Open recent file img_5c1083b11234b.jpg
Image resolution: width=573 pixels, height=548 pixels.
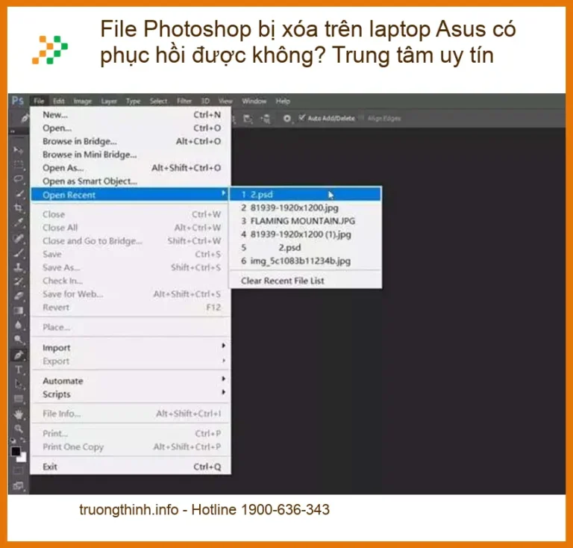(x=305, y=261)
